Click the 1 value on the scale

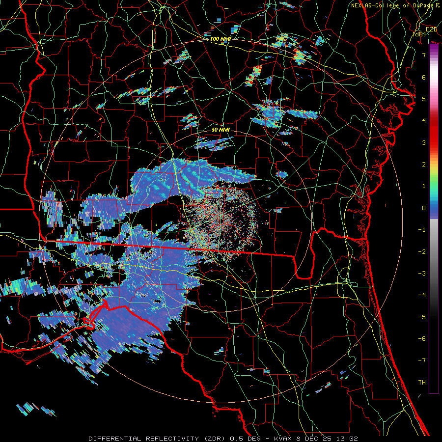pyautogui.click(x=424, y=186)
